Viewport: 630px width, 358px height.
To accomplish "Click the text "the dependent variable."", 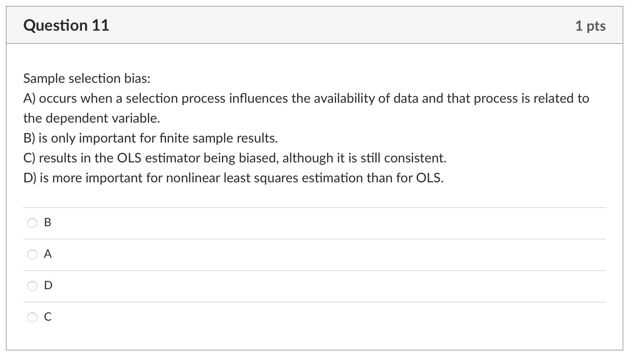I will tap(91, 119).
